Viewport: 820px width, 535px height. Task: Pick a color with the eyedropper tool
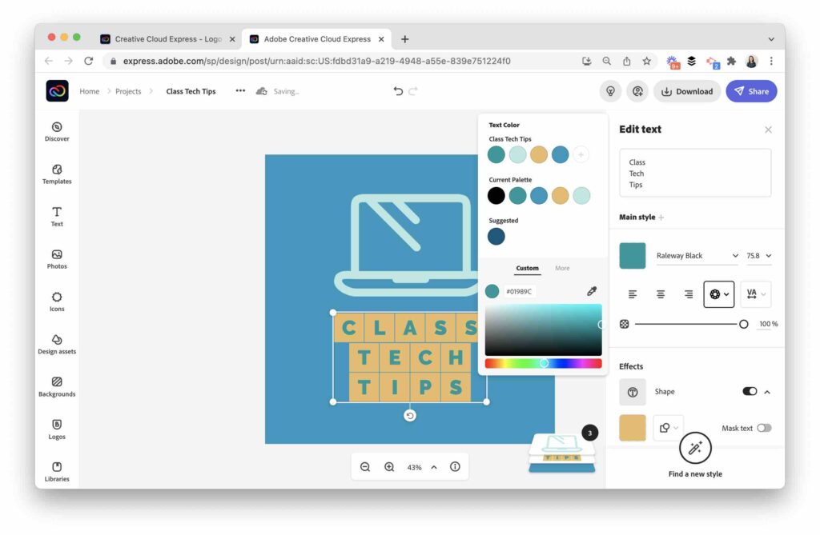(592, 290)
